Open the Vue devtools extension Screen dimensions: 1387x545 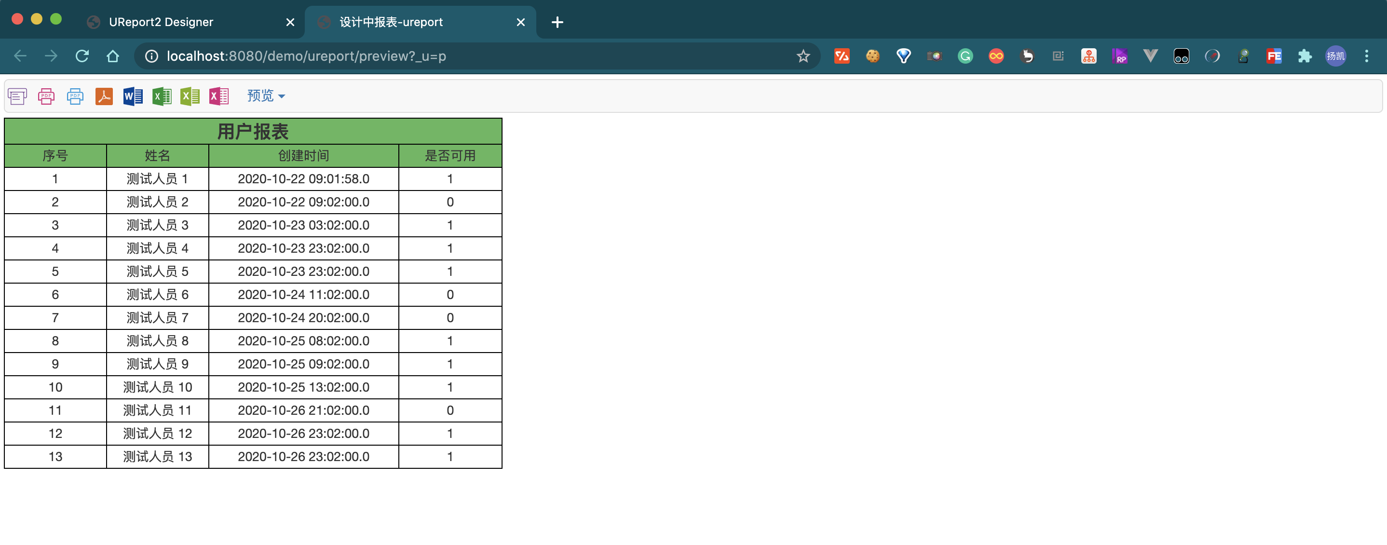(1151, 56)
